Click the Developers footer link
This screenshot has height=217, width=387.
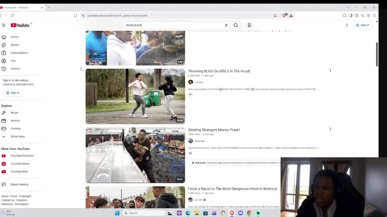(x=22, y=204)
